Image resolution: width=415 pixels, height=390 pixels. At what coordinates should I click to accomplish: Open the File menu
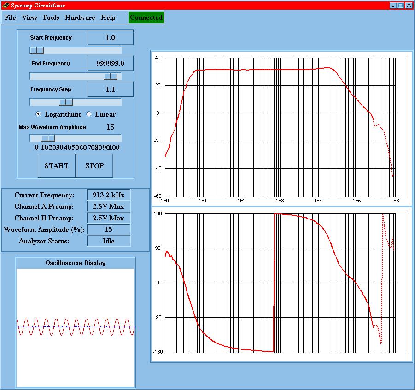point(10,18)
